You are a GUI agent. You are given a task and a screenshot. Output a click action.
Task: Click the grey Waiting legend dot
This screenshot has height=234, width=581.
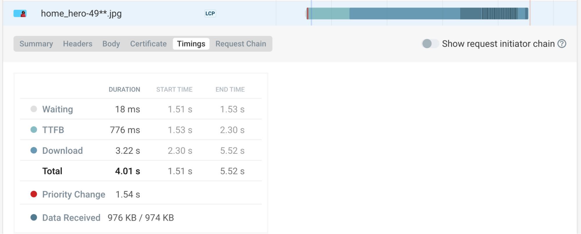click(34, 109)
